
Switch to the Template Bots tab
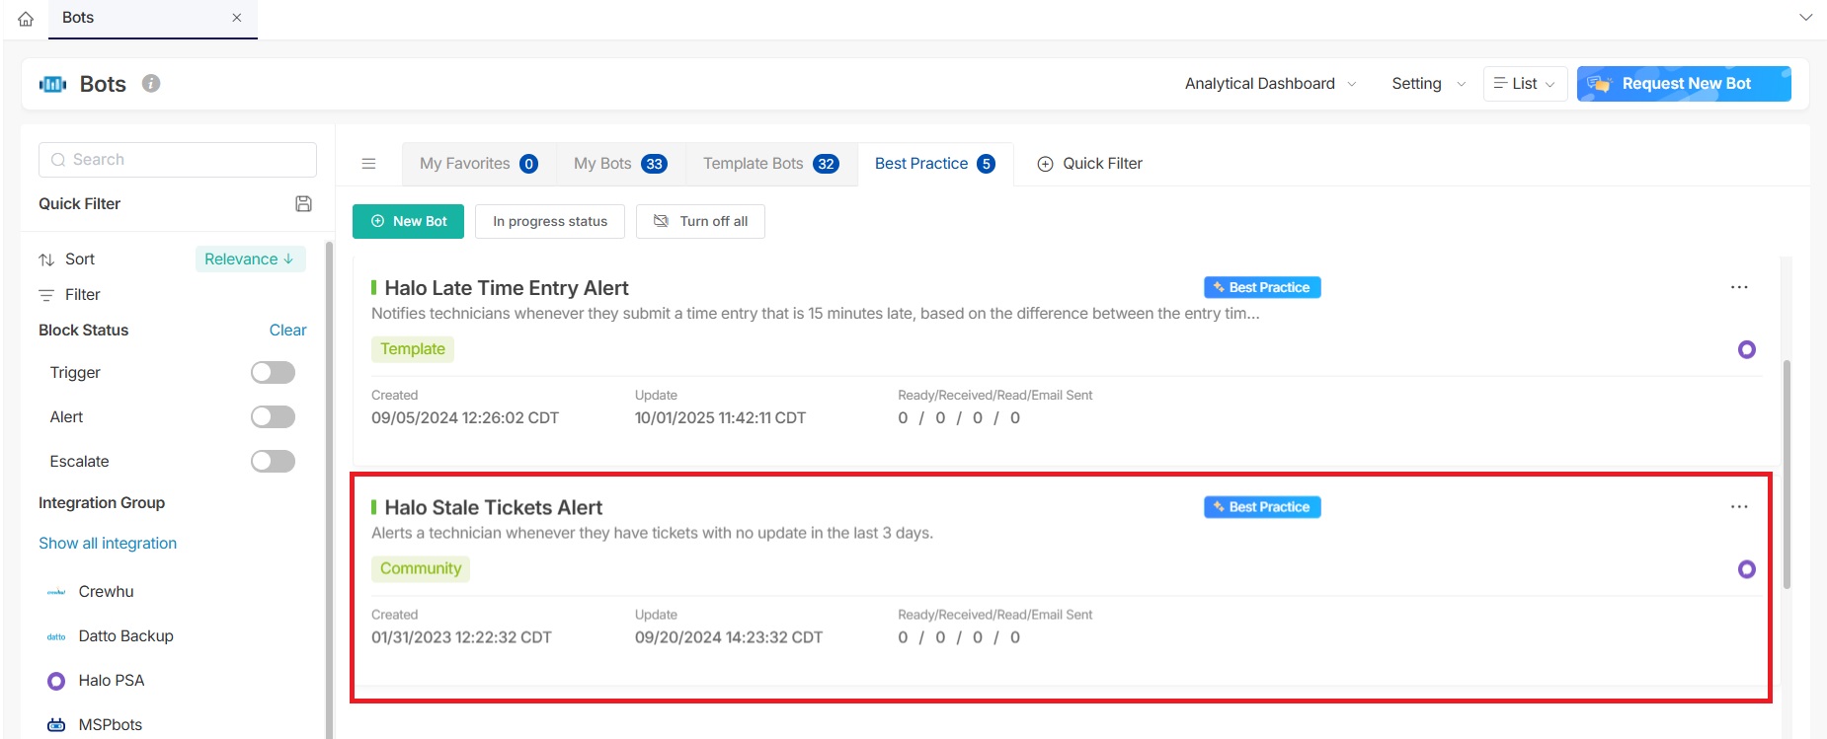pos(770,164)
